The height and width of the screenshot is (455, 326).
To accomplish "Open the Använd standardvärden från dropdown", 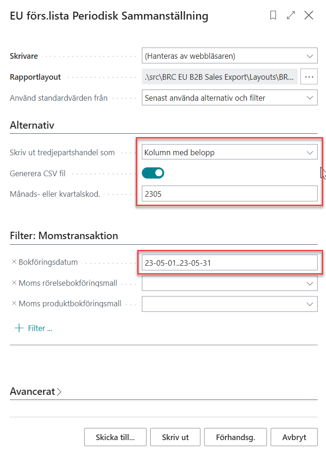I will click(x=310, y=98).
